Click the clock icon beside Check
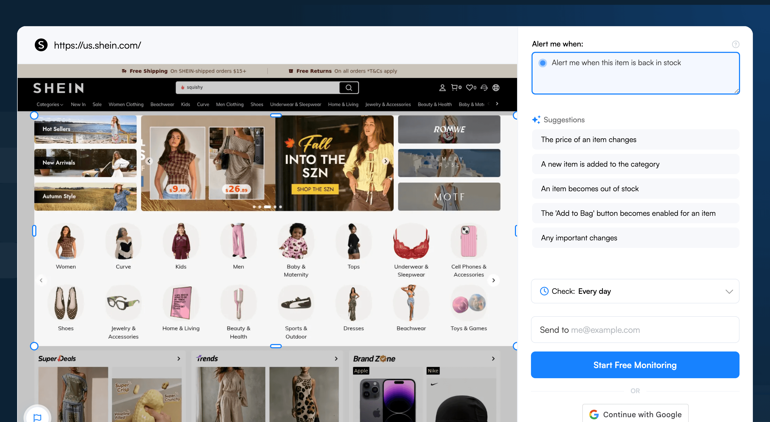 [544, 291]
